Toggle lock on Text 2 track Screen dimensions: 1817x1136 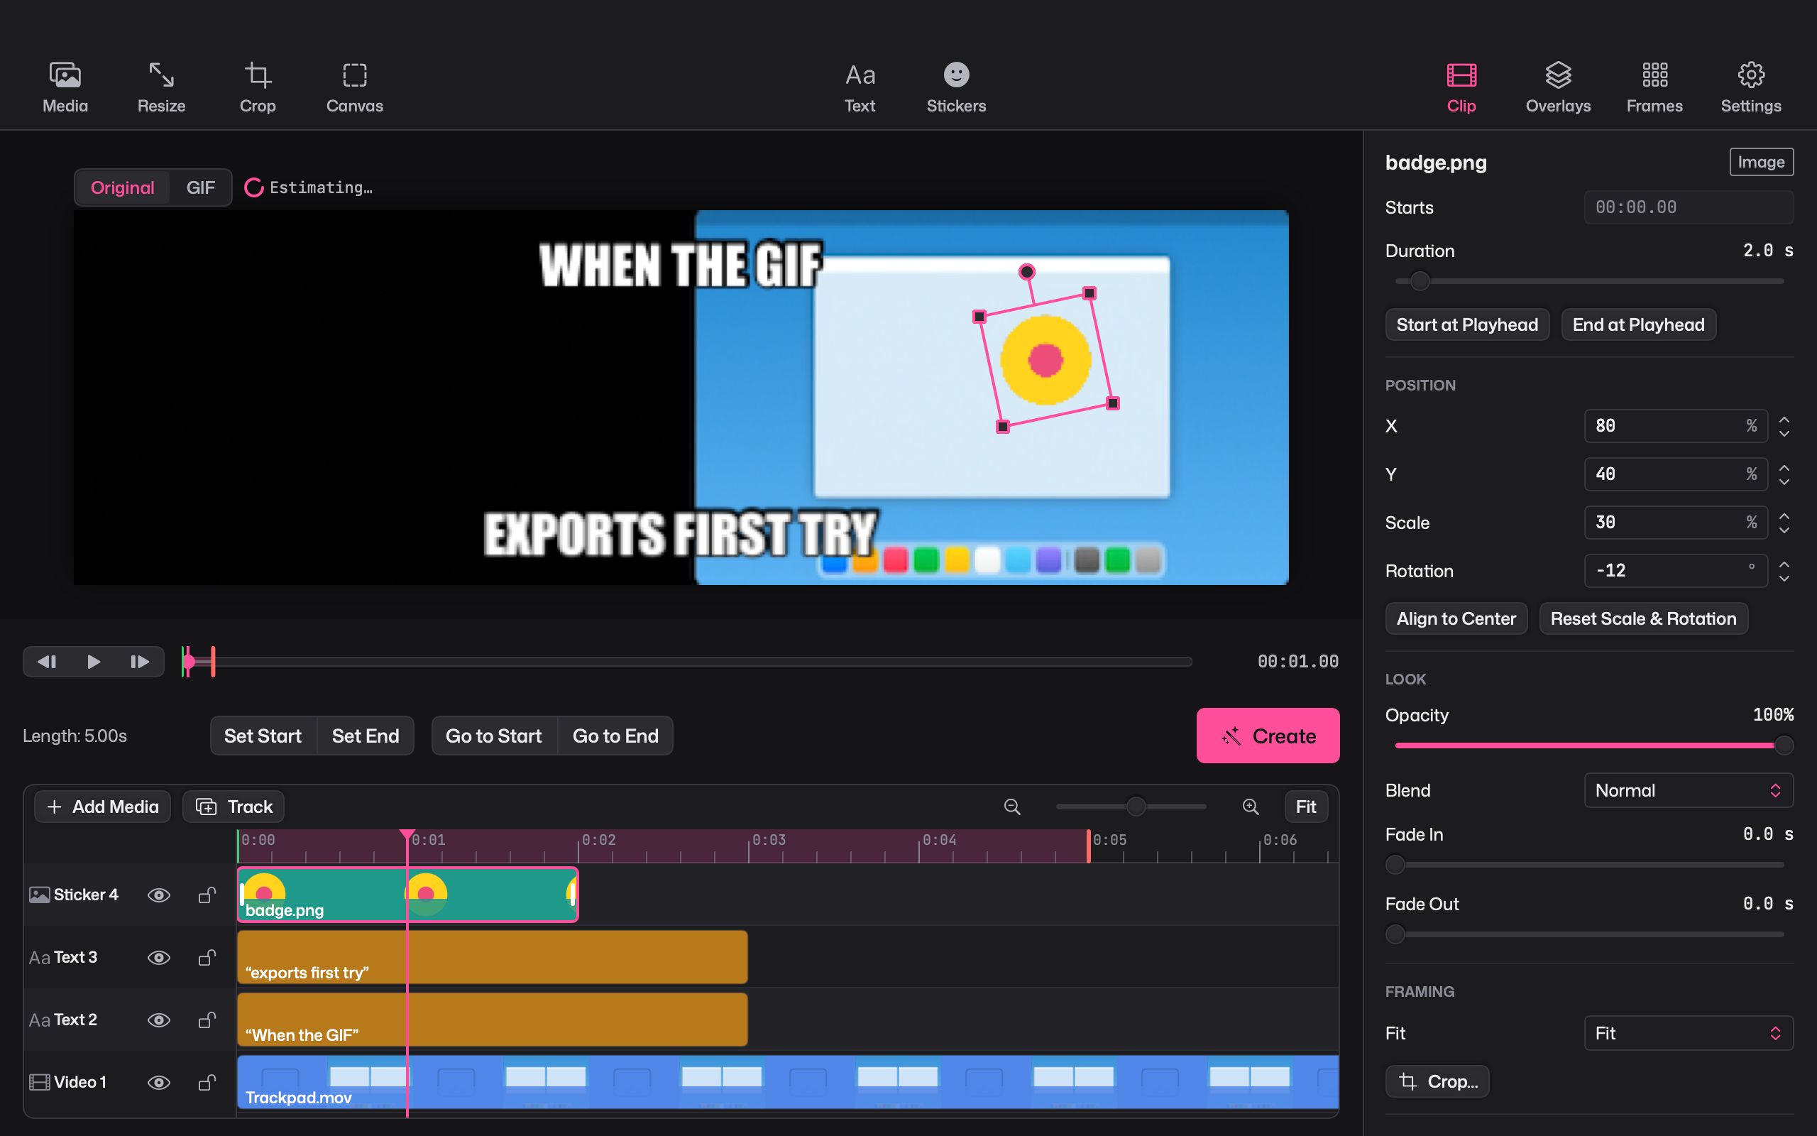[x=207, y=1020]
